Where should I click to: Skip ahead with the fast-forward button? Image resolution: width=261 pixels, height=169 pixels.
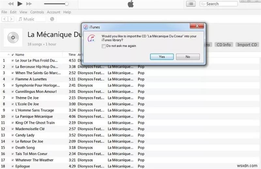pyautogui.click(x=29, y=4)
